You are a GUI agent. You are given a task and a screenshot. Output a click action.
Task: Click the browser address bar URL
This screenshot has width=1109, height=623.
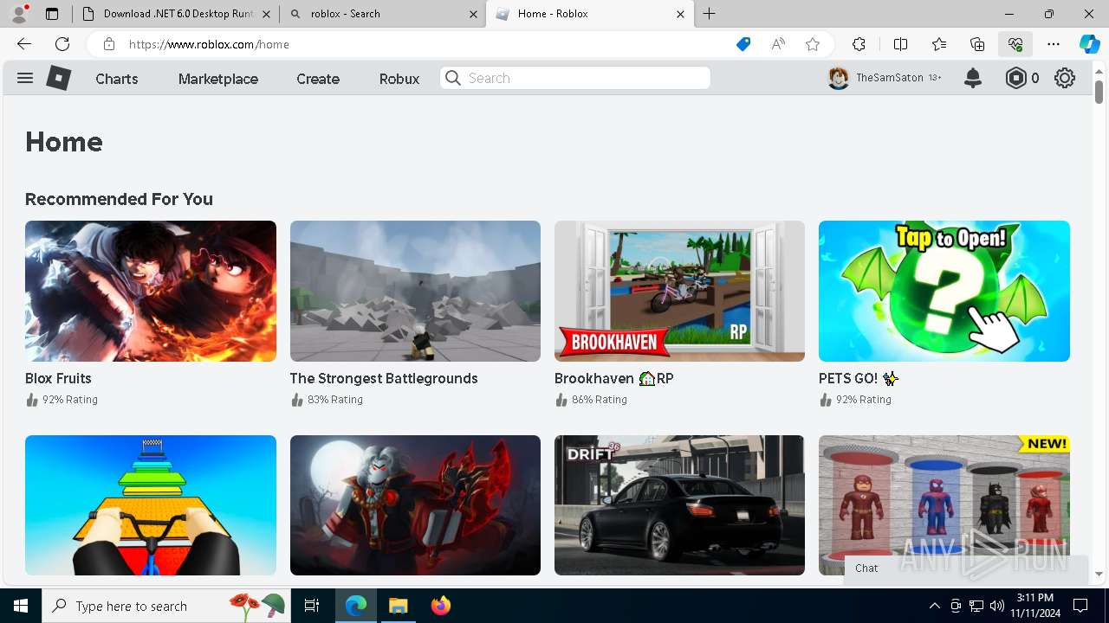click(x=210, y=44)
